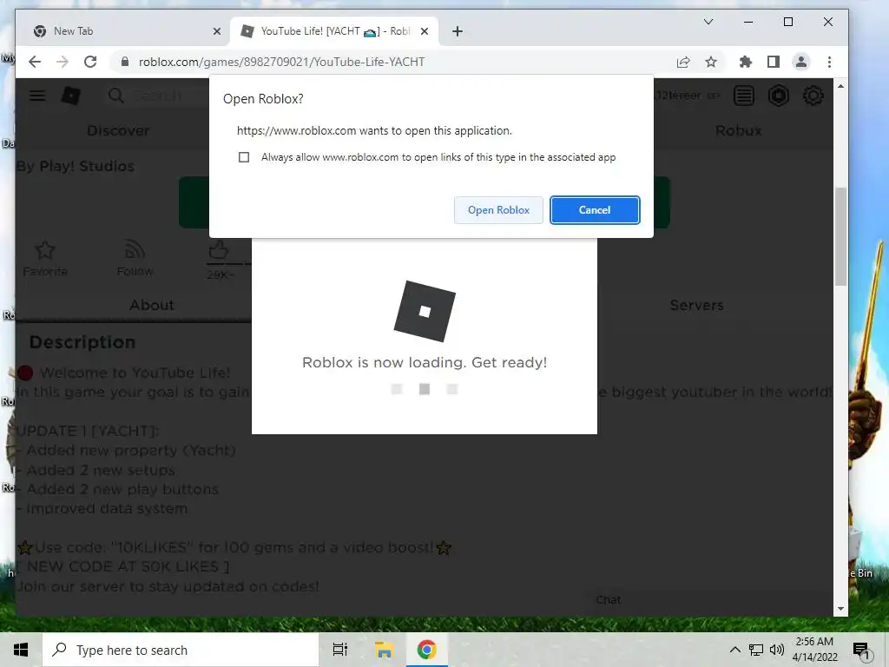Open Windows notification center
Image resolution: width=889 pixels, height=667 pixels.
coord(861,650)
